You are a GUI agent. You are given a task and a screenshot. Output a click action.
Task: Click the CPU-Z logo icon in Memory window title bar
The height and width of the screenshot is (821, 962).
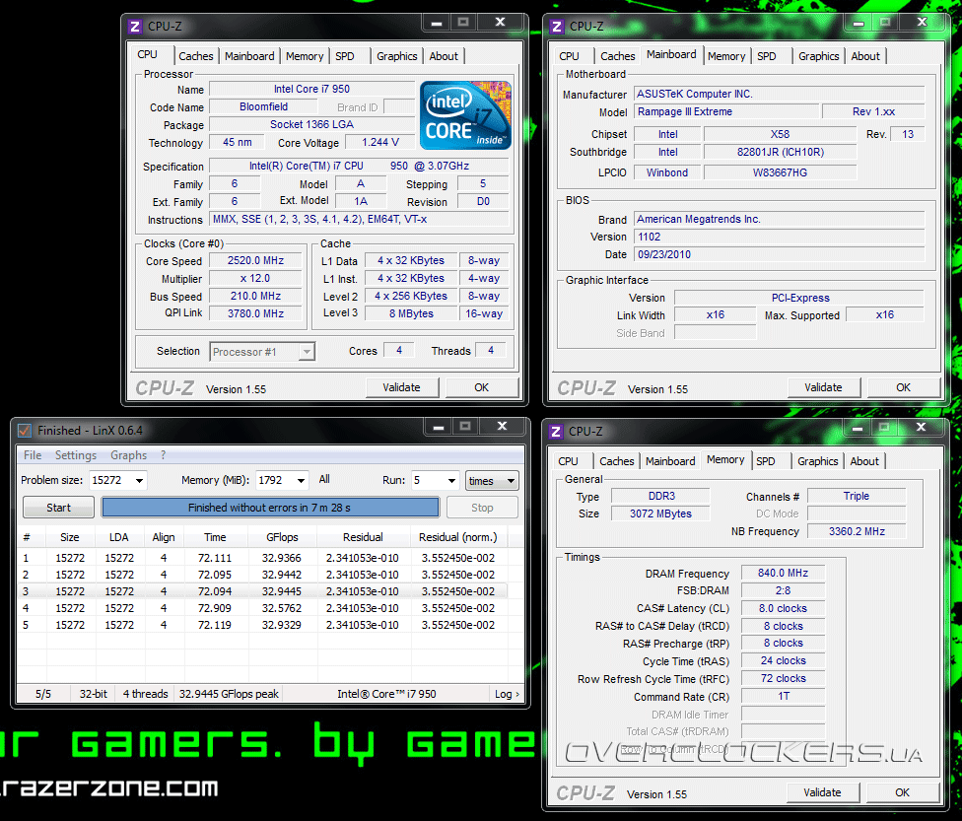[555, 432]
